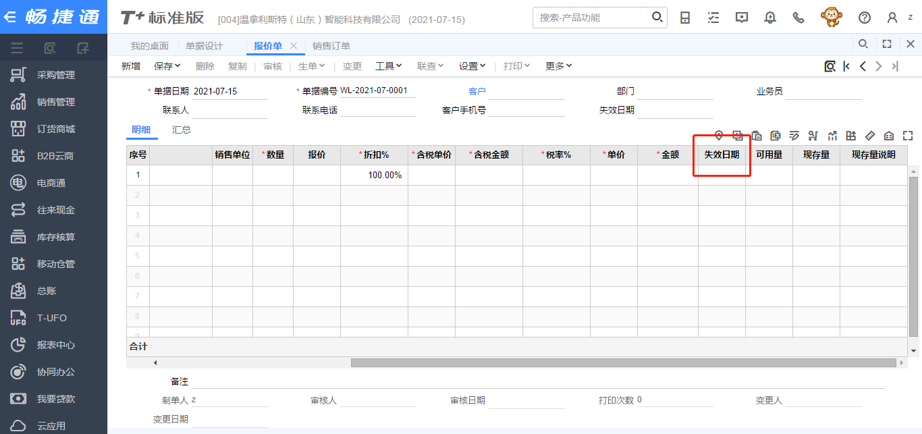
Task: Open the calculator icon in the top bar
Action: coord(685,18)
